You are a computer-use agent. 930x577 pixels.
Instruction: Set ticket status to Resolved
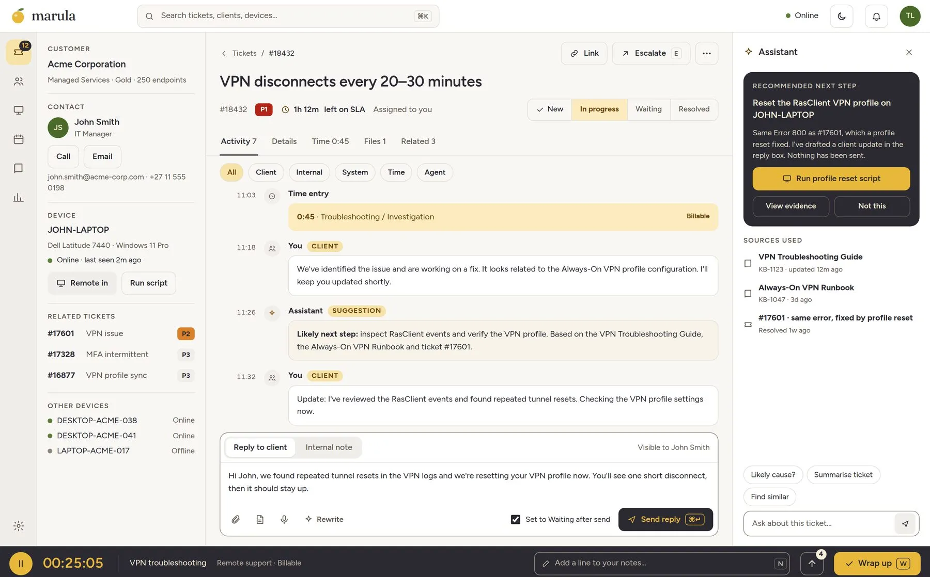[694, 109]
